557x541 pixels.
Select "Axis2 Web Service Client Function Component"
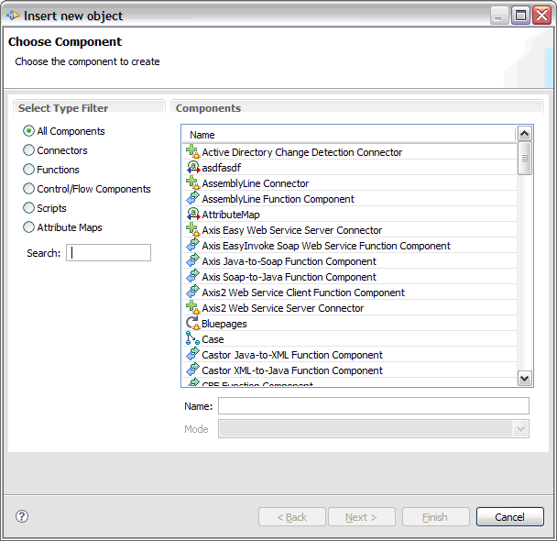click(350, 293)
